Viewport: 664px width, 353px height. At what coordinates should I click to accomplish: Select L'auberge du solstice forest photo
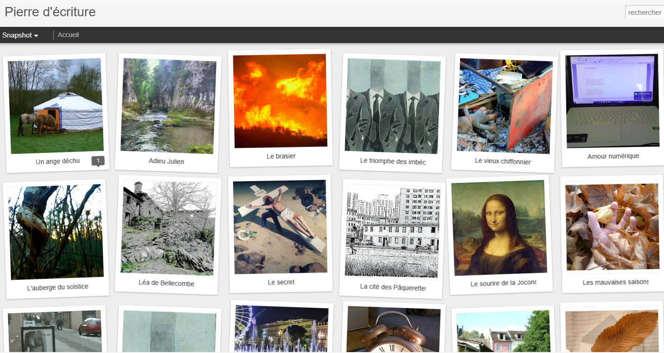tap(56, 232)
